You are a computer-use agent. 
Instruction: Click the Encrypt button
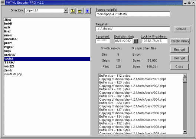click(x=179, y=50)
